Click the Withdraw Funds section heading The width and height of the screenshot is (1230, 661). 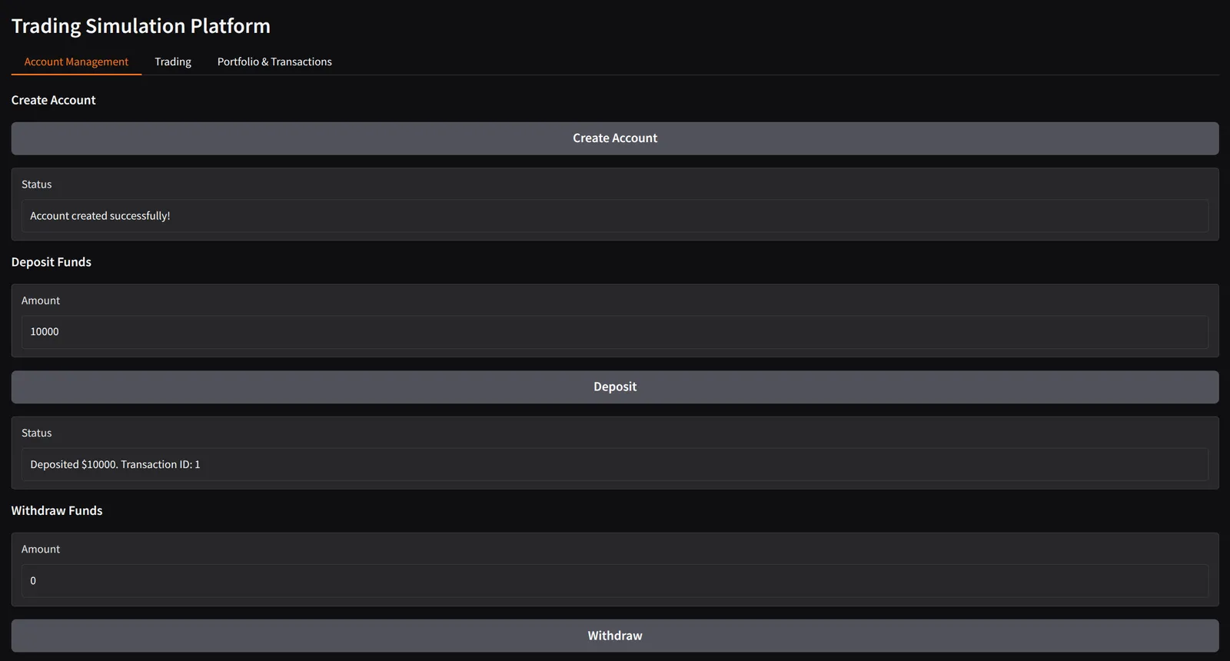coord(56,510)
